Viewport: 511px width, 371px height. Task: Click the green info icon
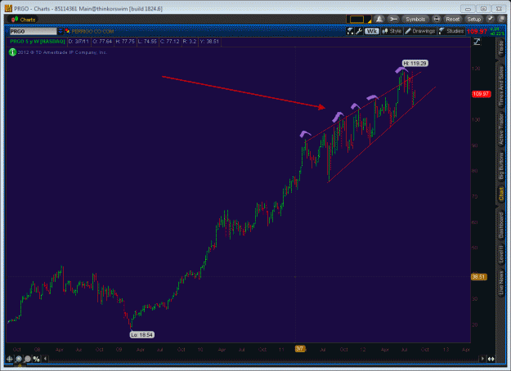[x=12, y=52]
